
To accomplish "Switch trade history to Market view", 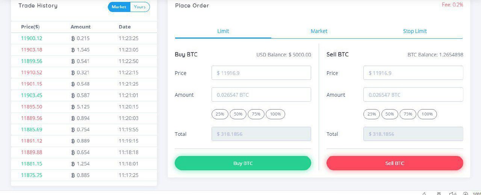I will (119, 7).
